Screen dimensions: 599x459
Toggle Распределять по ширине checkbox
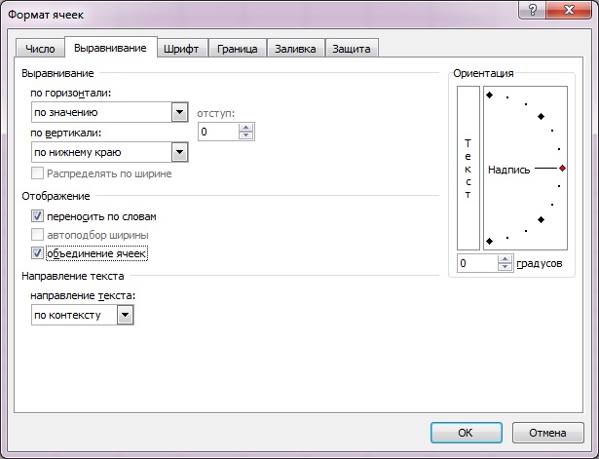pyautogui.click(x=37, y=173)
